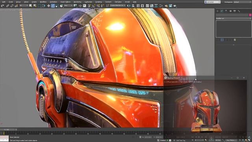Toggle Keyboard Shortcut Override
Screen dimensions: 252x142
[x=85, y=6]
